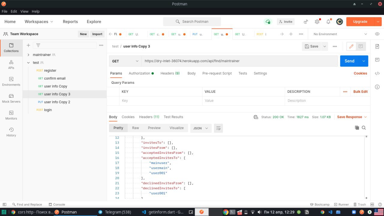384x216 pixels.
Task: Open the Save Response dropdown
Action: tap(352, 117)
